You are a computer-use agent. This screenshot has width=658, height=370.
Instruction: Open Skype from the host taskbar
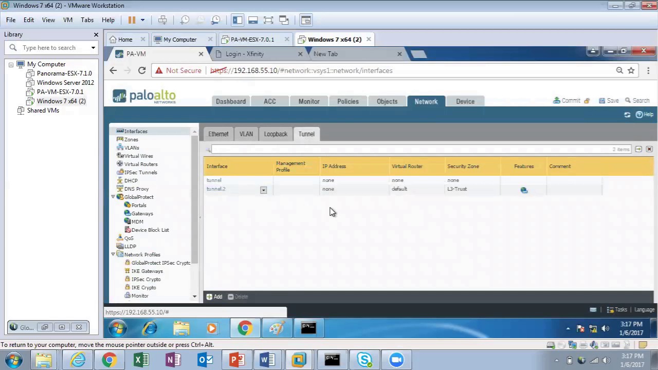364,360
